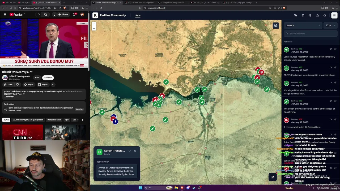Image resolution: width=340 pixels, height=191 pixels.
Task: Open the CNN Türk HD video thumbnail
Action: [x=23, y=132]
